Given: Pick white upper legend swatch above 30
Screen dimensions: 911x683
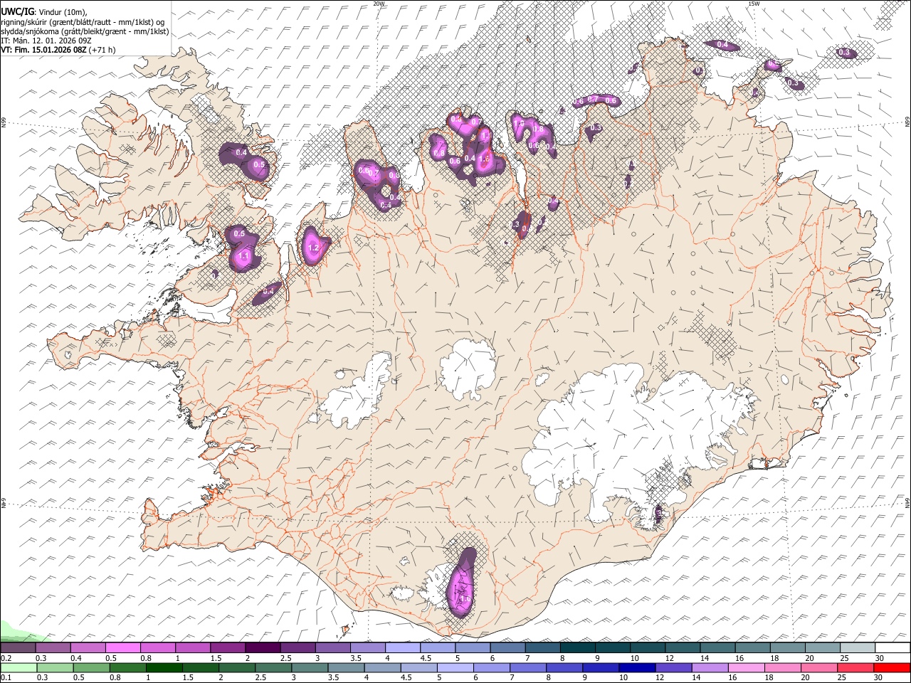Looking at the screenshot, I should click(x=893, y=648).
